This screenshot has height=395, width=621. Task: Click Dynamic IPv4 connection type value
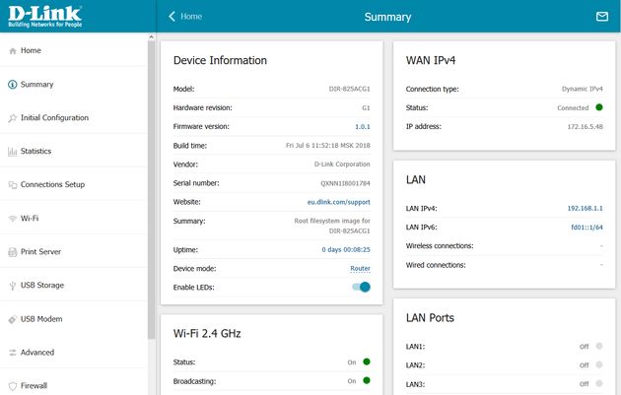(x=583, y=89)
